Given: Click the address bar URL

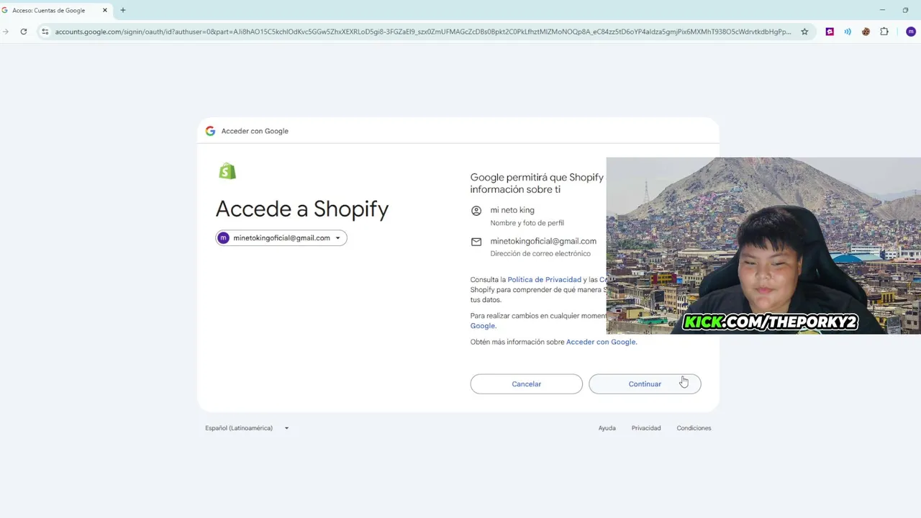Looking at the screenshot, I should (x=422, y=32).
